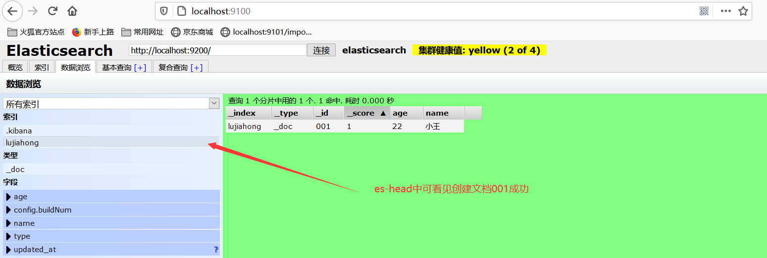Image resolution: width=767 pixels, height=258 pixels.
Task: Open the 京东商城 bookmark
Action: click(x=192, y=32)
